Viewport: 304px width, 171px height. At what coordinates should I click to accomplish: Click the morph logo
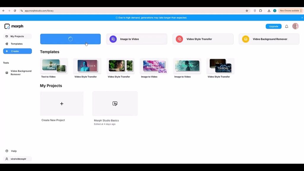(14, 26)
